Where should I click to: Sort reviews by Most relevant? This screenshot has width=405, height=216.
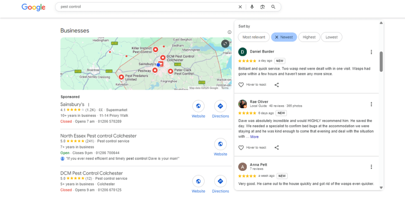253,37
